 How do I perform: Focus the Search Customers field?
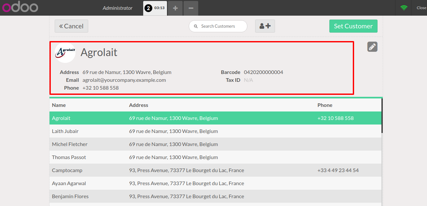218,26
